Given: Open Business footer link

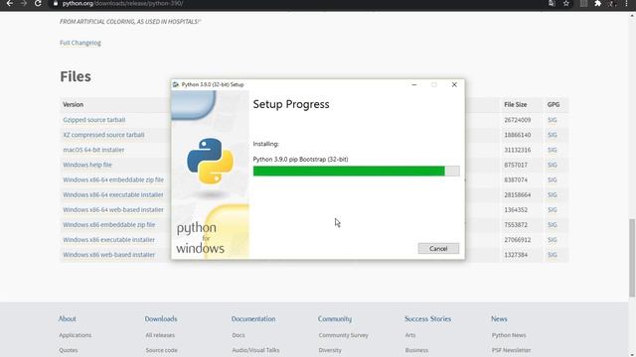Looking at the screenshot, I should (x=416, y=350).
